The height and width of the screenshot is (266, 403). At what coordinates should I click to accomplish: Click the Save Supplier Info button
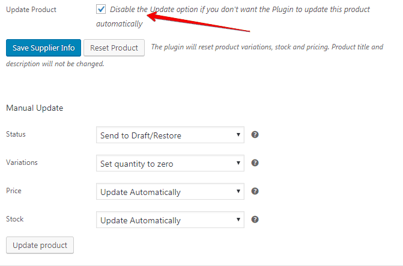pos(43,48)
